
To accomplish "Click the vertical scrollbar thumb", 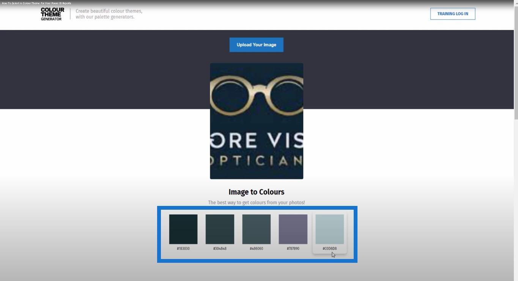I will [516, 63].
